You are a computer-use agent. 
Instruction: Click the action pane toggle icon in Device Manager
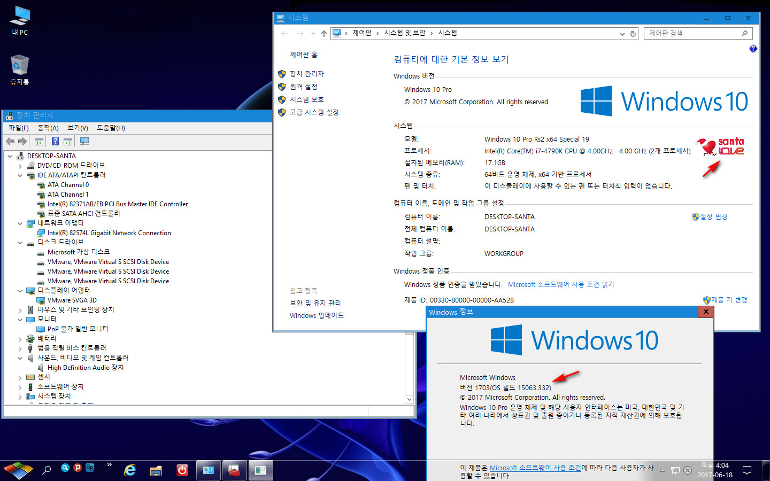68,142
